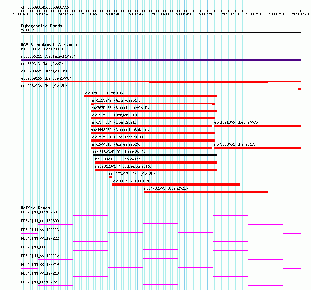Screen dimensions: 311x290
Task: Open transcript PDE4D|NM_001197220
Action: 40,256
